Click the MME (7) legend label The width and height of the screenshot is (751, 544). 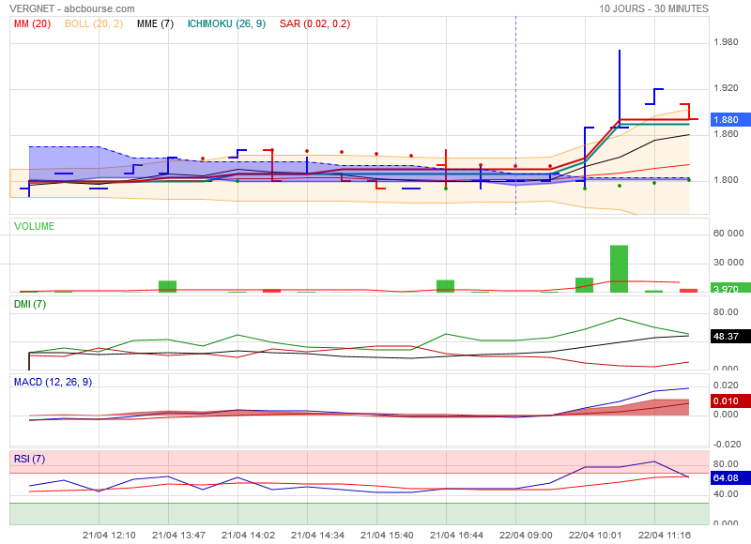[x=155, y=24]
